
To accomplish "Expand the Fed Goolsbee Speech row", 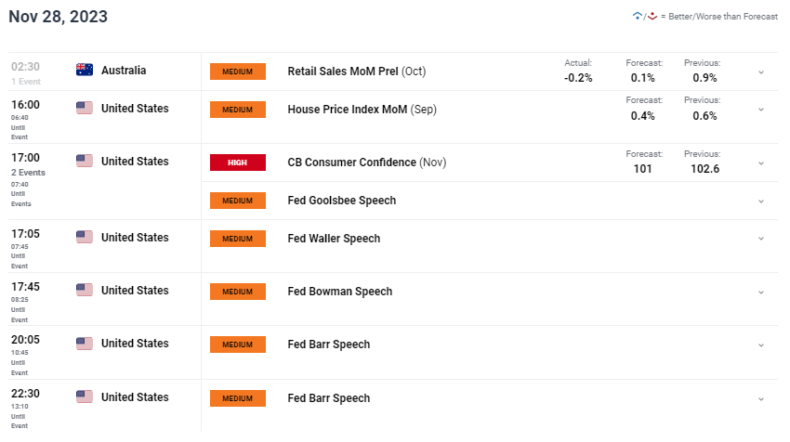I will [x=761, y=201].
